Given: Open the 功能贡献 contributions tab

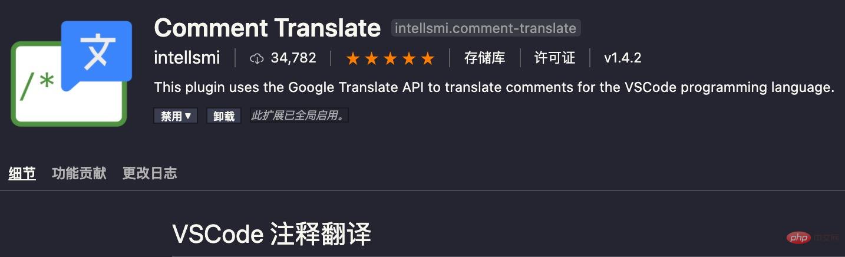Looking at the screenshot, I should (x=79, y=173).
